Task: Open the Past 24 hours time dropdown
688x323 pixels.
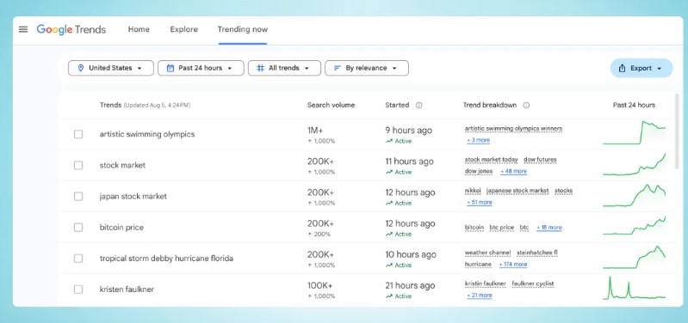Action: pos(201,68)
